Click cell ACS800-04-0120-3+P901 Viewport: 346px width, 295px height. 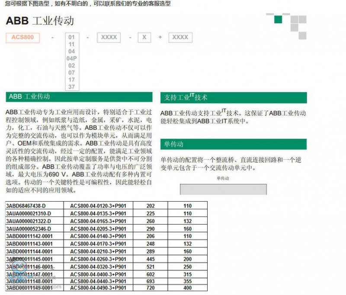pyautogui.click(x=98, y=206)
